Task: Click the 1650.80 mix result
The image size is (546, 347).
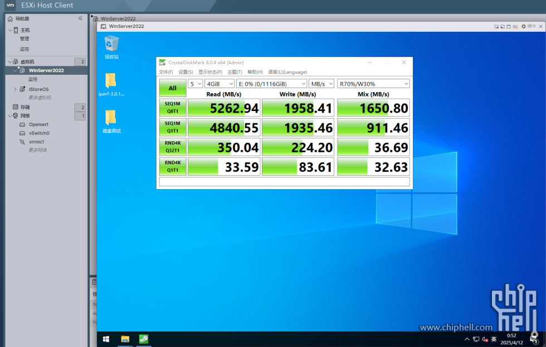Action: pos(373,108)
